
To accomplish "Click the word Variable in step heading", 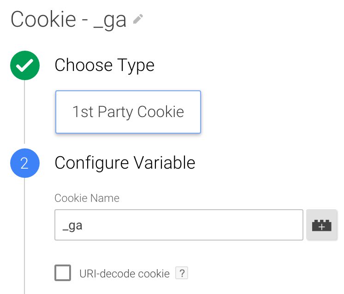I will tap(165, 163).
